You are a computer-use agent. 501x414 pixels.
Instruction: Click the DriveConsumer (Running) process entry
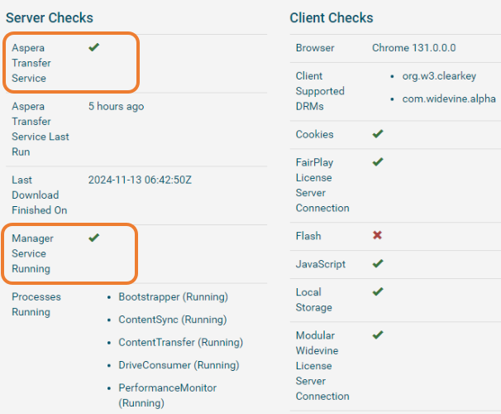pyautogui.click(x=178, y=365)
